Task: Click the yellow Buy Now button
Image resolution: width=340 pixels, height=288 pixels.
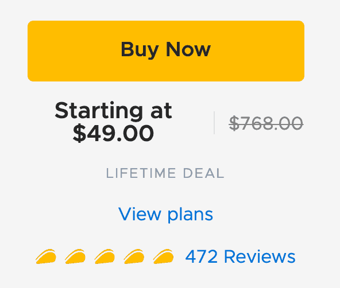Action: pos(166,51)
